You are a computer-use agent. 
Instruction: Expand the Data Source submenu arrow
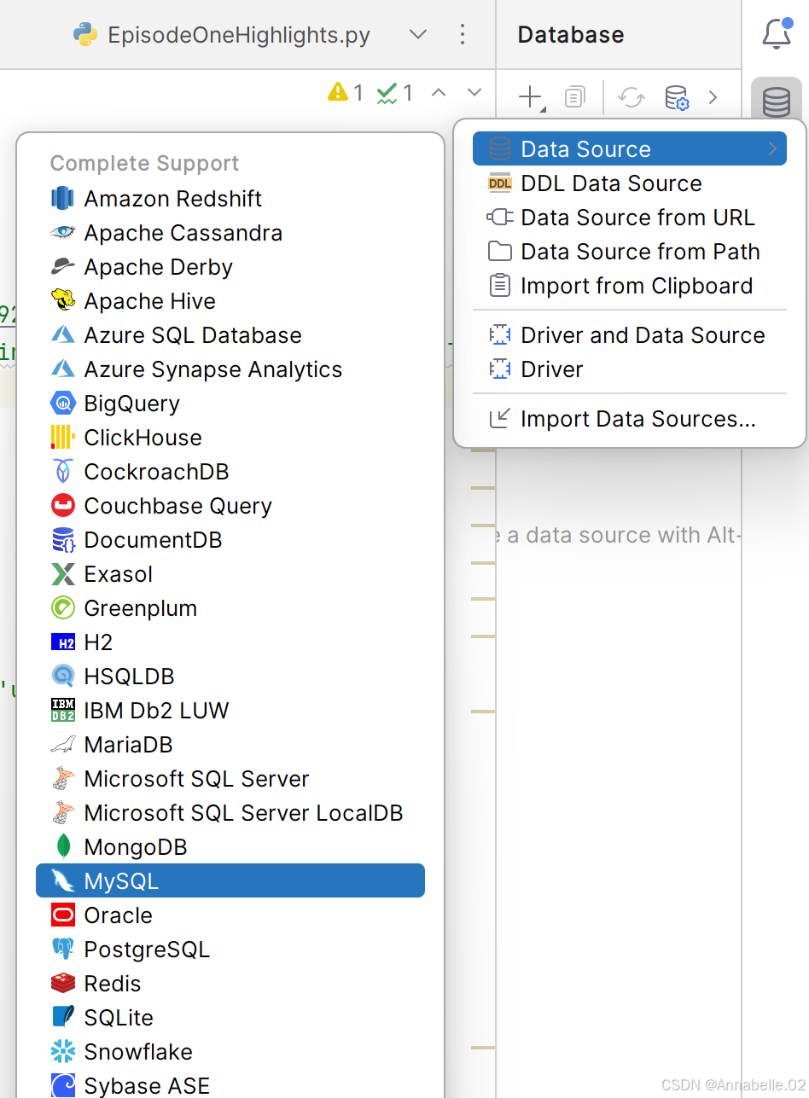772,148
